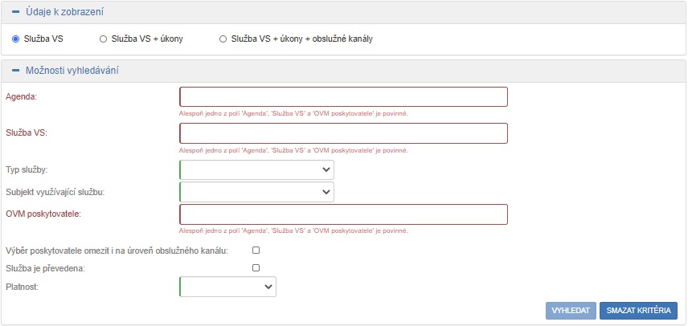Screen dimensions: 688x326
Task: Collapse the 'Údaje k zobrazení' section minus icon
Action: point(15,12)
